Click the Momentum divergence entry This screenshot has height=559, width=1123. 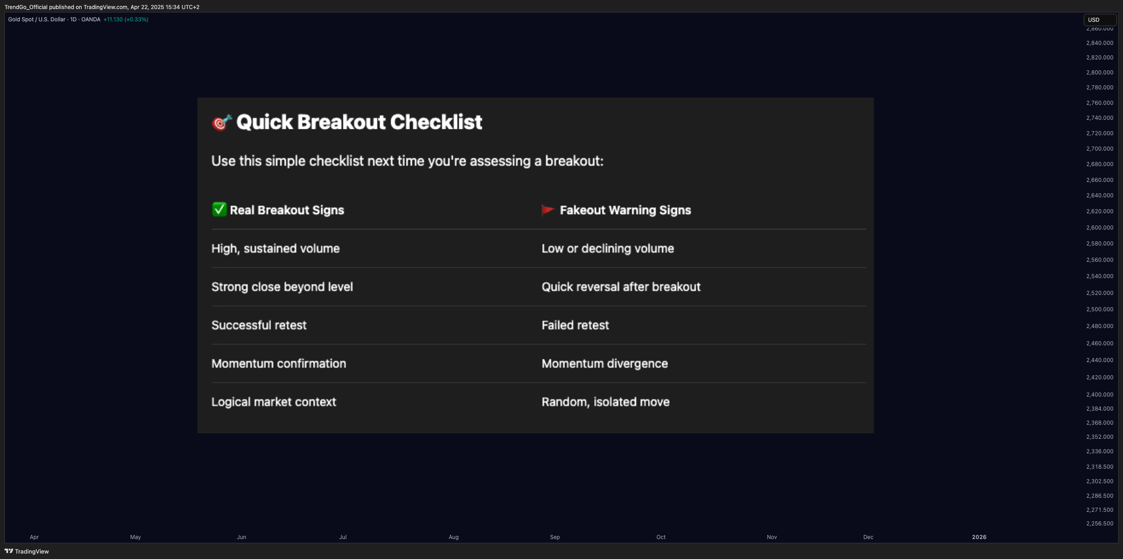[x=604, y=363]
